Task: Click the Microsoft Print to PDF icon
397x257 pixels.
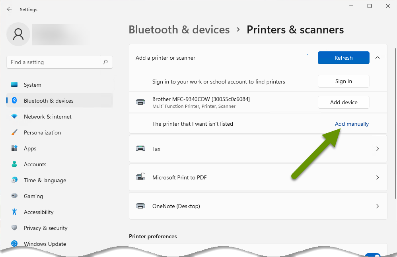Action: 140,177
